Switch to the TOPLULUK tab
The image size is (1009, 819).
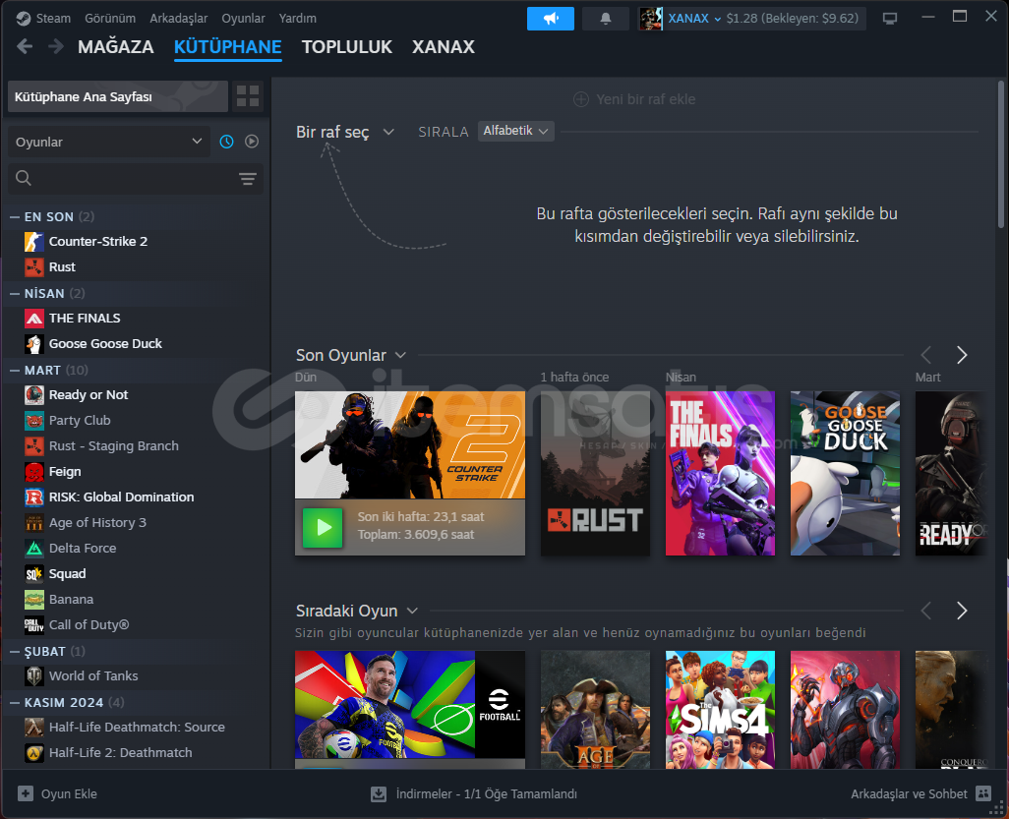click(x=347, y=47)
